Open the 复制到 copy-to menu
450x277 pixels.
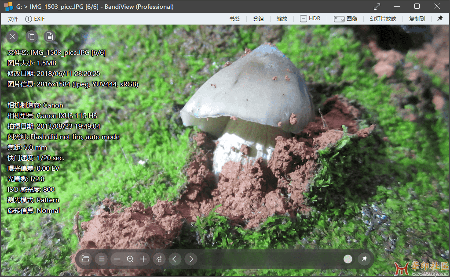417,19
